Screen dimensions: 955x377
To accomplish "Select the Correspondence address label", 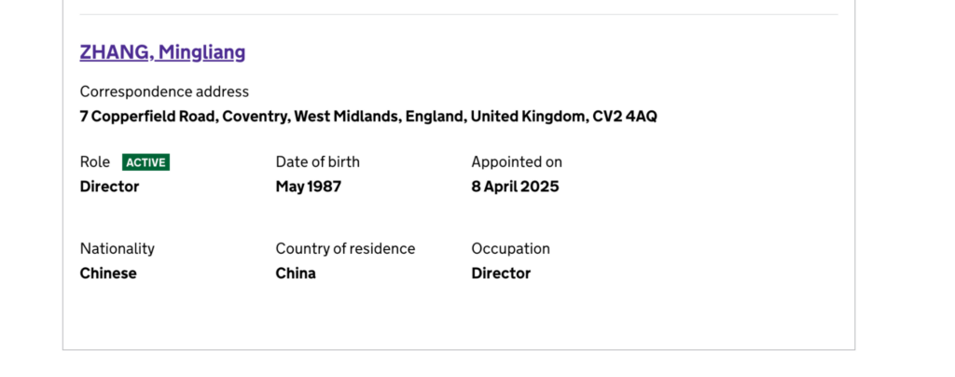I will coord(164,92).
